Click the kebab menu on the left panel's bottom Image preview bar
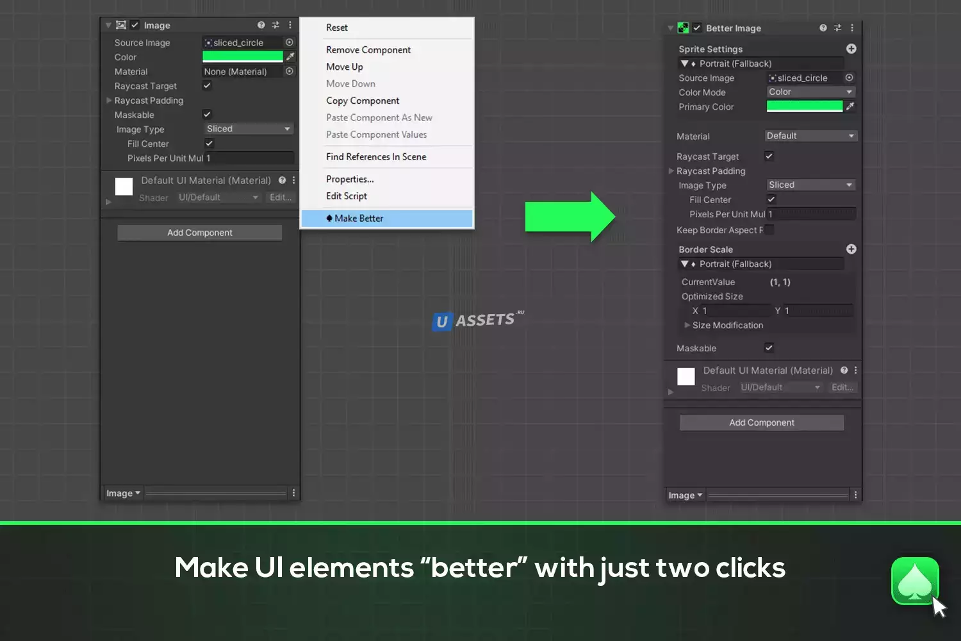This screenshot has width=961, height=641. click(294, 493)
